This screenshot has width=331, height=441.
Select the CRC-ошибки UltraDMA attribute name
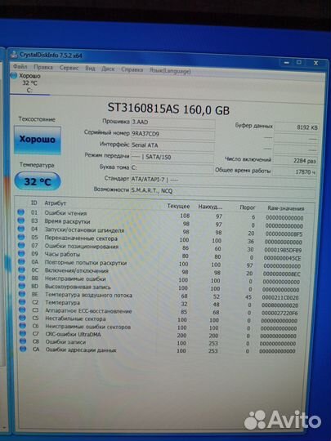[74, 334]
